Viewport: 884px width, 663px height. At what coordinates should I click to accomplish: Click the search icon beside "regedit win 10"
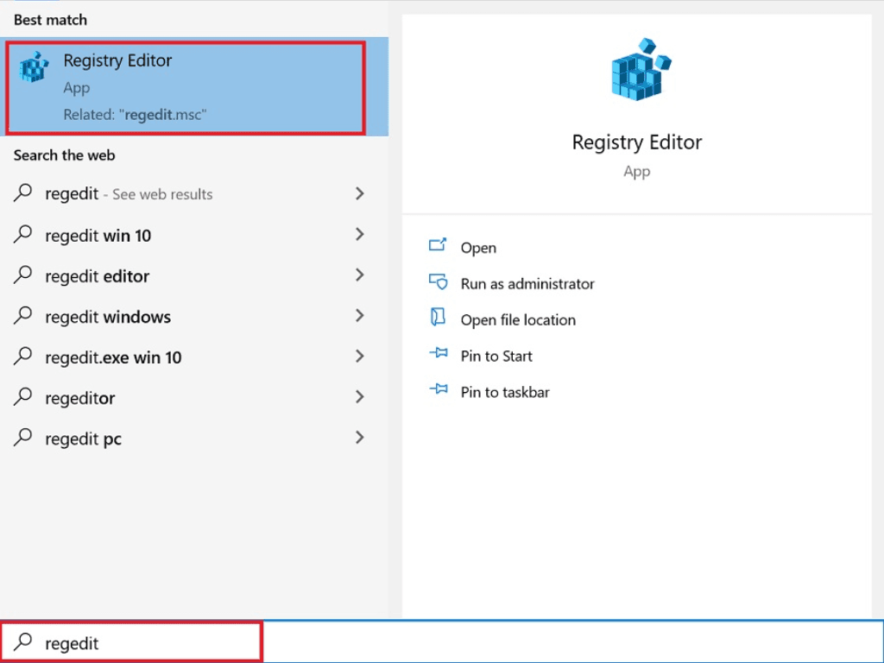pos(24,235)
